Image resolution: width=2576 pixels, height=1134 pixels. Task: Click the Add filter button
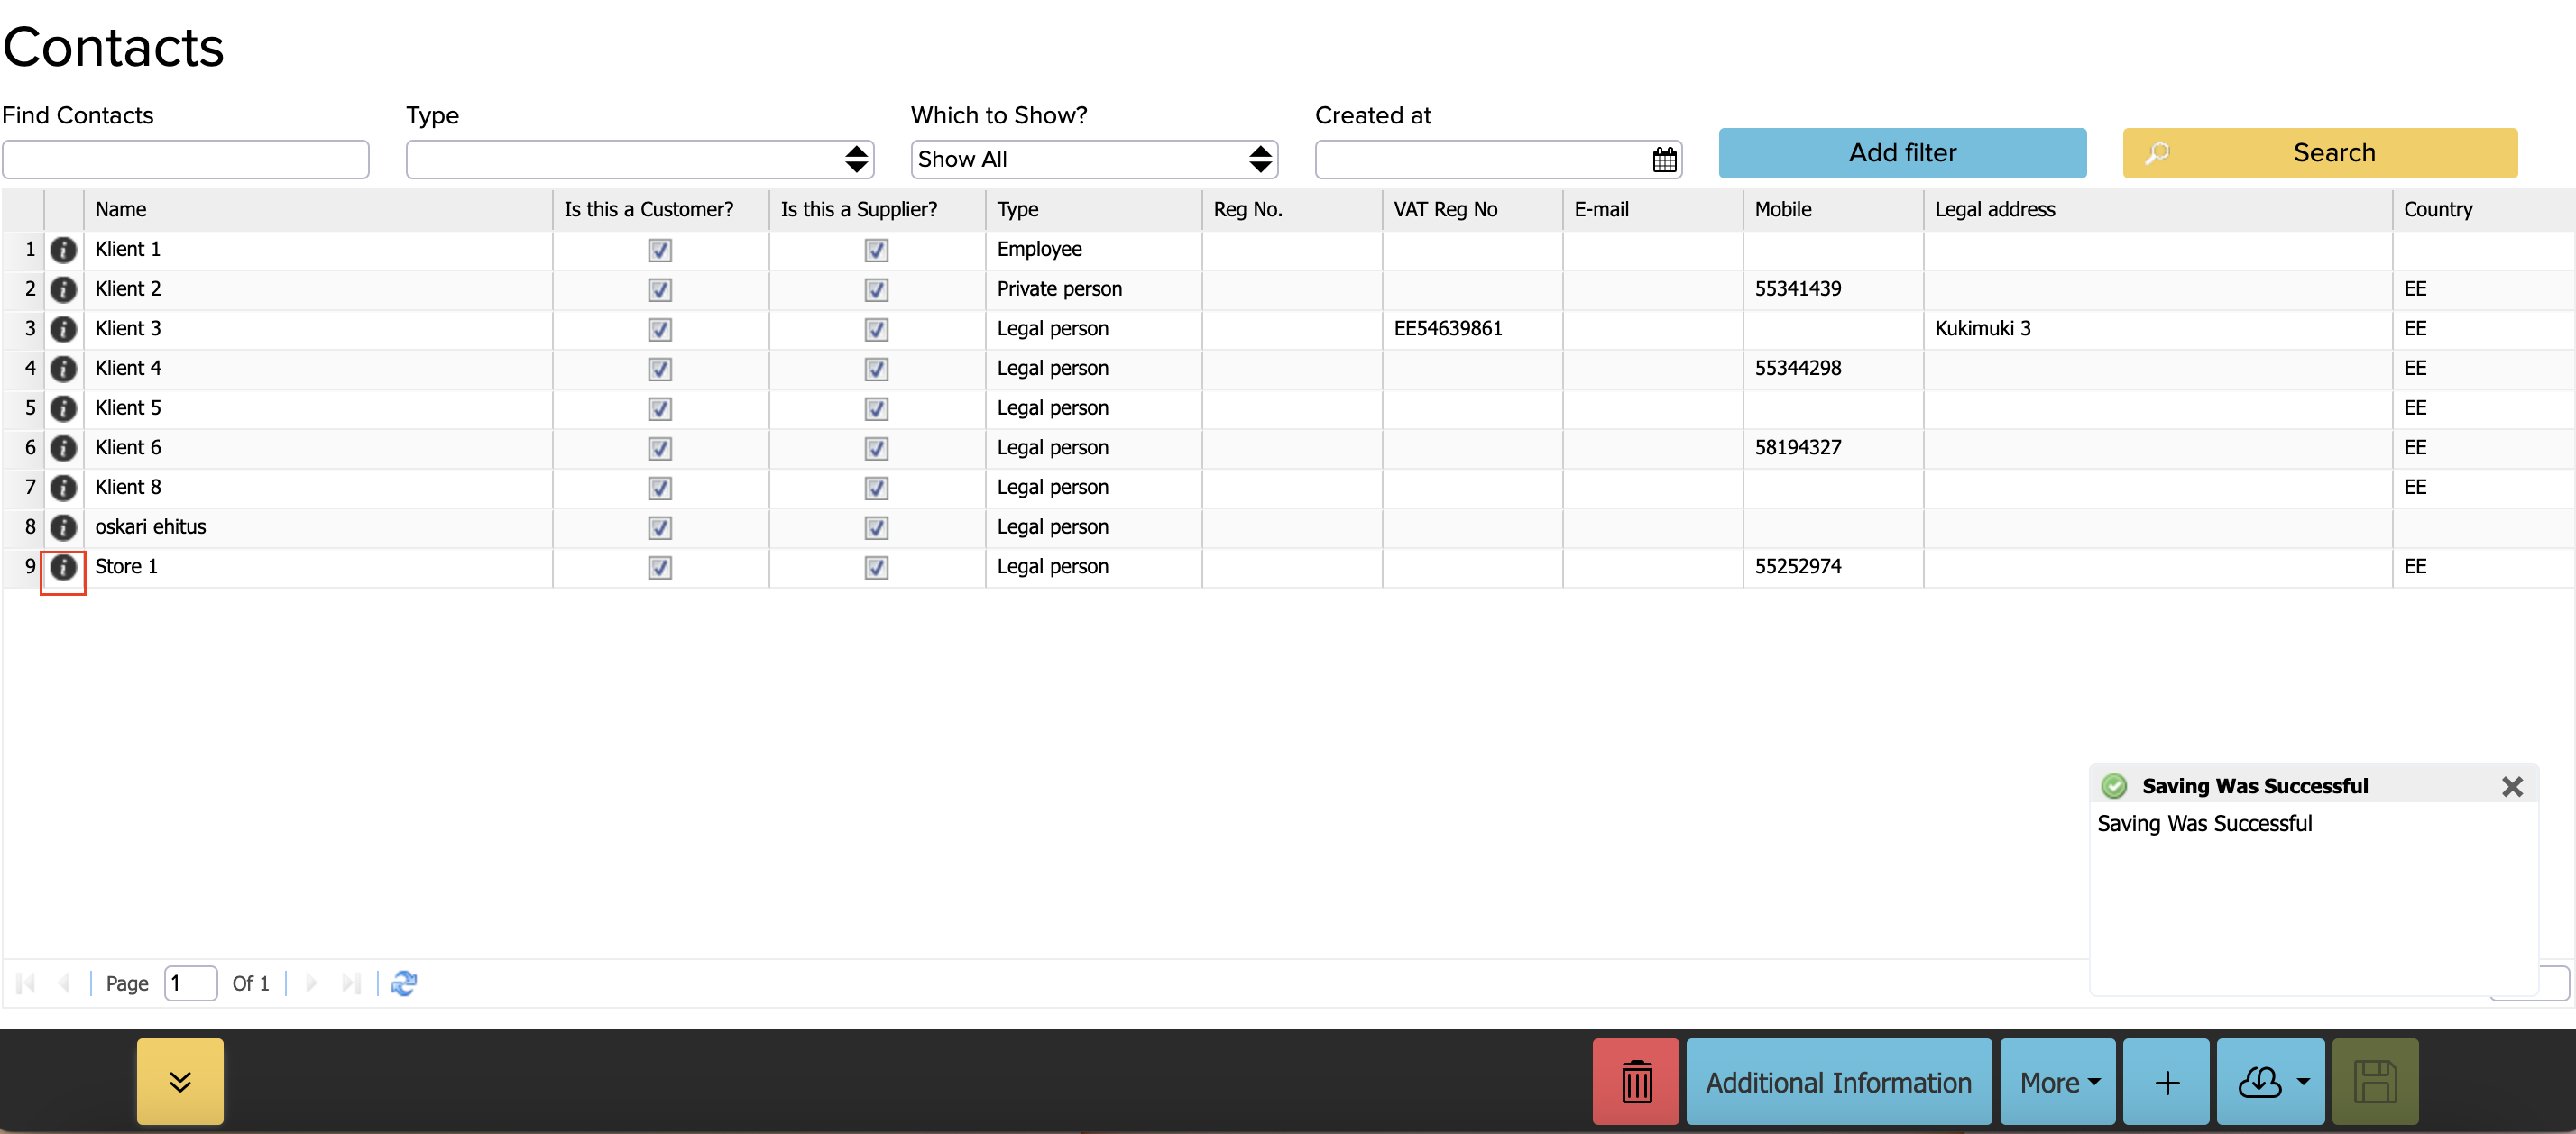click(x=1901, y=153)
